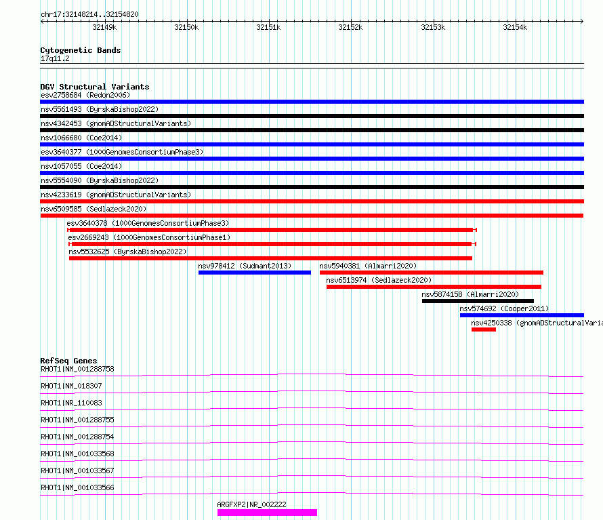Open transcript RHOT1|NM_001288754

pyautogui.click(x=77, y=437)
